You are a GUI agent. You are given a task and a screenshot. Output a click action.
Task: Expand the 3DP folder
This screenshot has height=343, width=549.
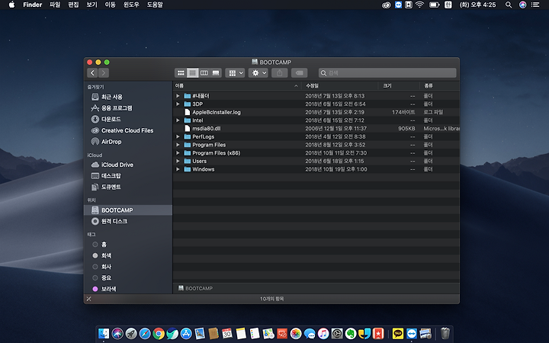[x=178, y=104]
